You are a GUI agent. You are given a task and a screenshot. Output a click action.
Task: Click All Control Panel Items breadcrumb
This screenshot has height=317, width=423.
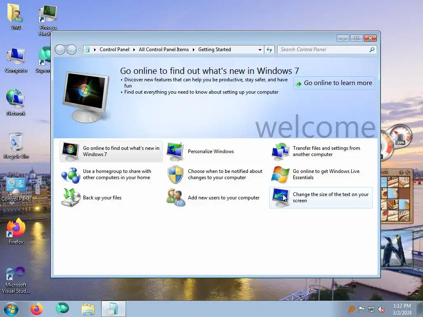[164, 50]
